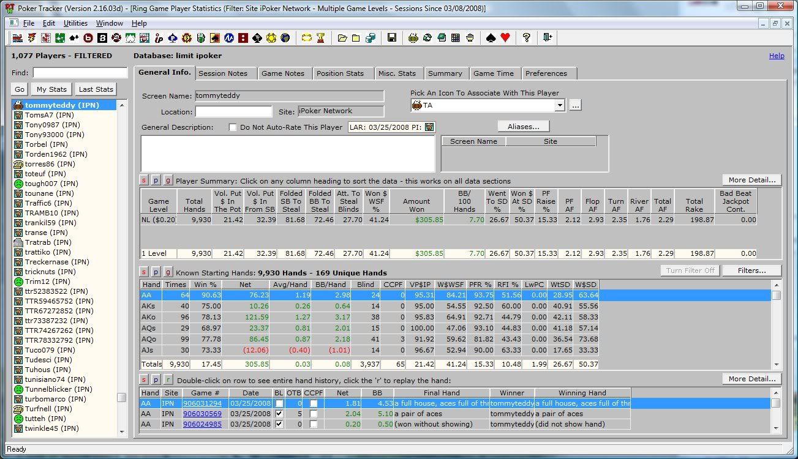Click the red lightning bolt toolbar icon
Viewport: 798px width, 459px height.
click(x=31, y=38)
